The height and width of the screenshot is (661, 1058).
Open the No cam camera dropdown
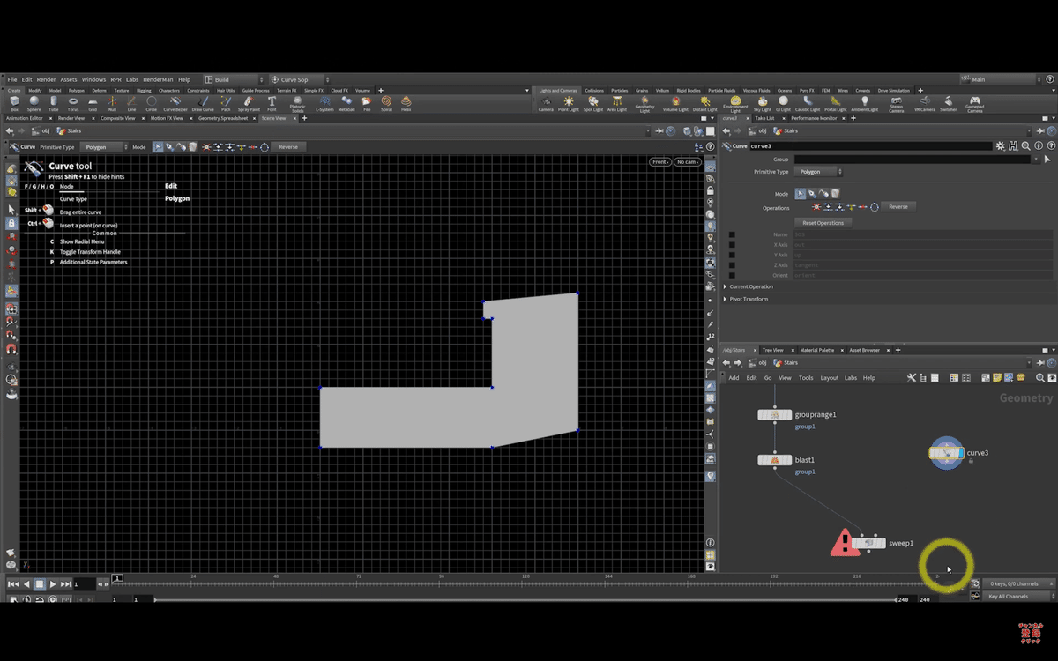click(x=688, y=162)
